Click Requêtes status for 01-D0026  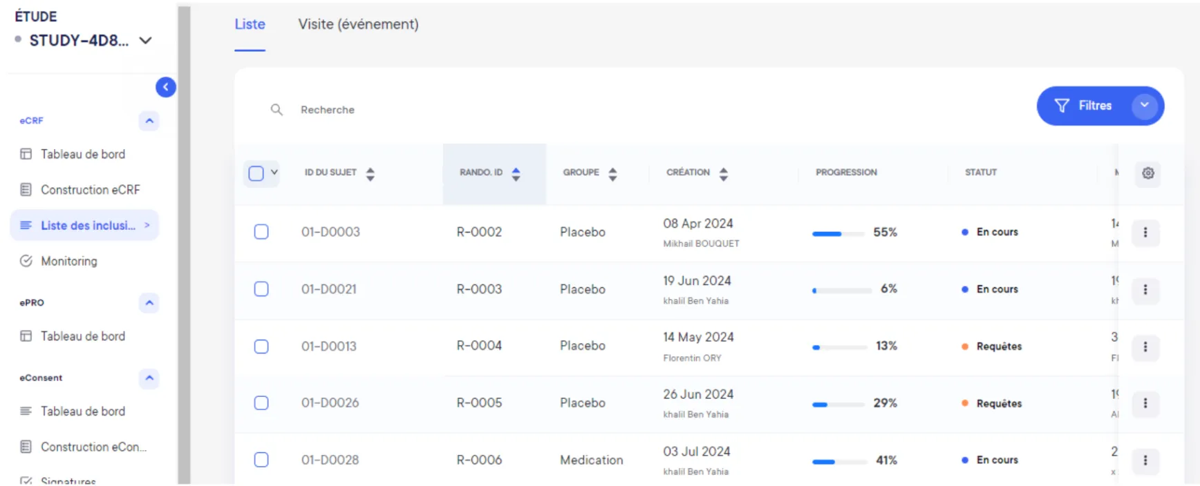pyautogui.click(x=992, y=404)
